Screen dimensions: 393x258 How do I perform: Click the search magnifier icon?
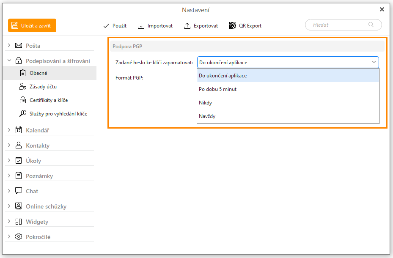(371, 25)
